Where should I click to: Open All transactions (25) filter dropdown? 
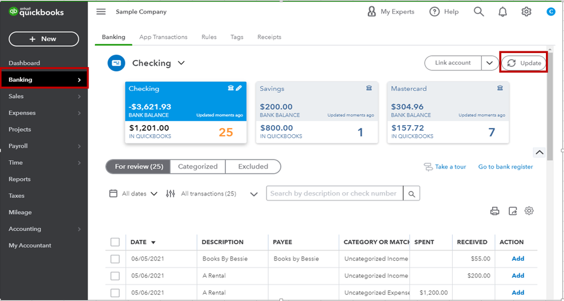[254, 194]
